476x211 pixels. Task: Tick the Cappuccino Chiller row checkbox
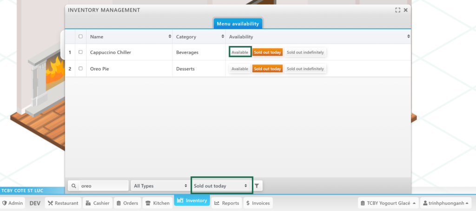tap(80, 52)
